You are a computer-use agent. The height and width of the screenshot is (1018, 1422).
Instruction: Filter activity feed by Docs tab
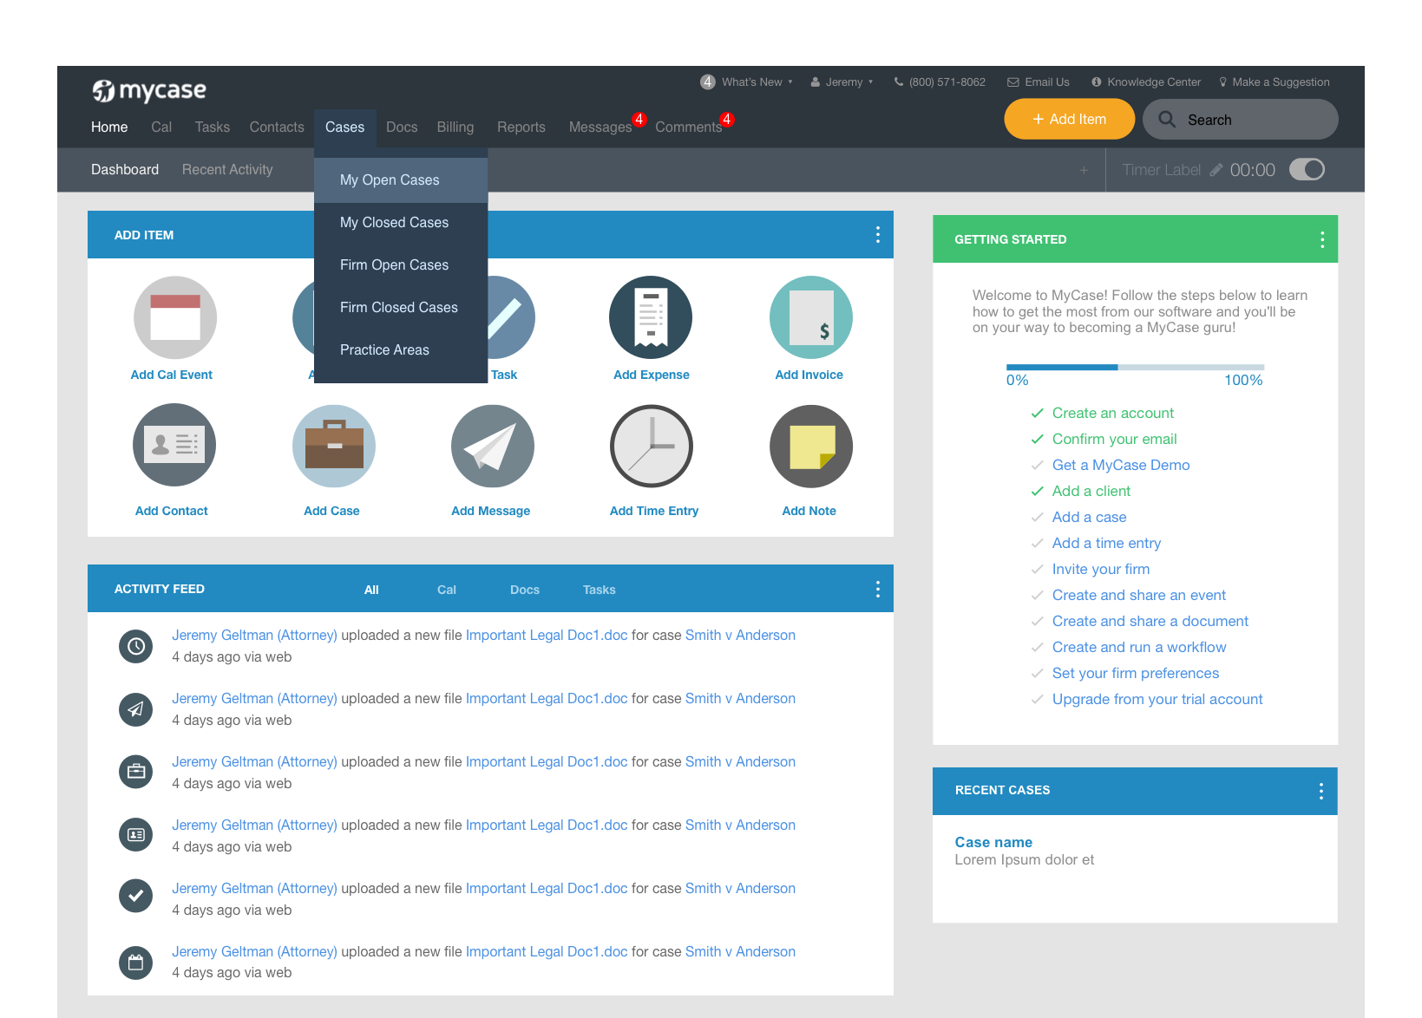525,590
